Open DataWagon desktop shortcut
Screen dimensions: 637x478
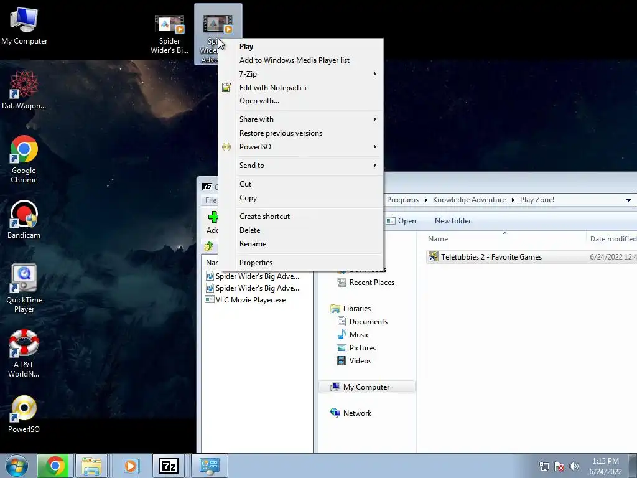click(24, 90)
